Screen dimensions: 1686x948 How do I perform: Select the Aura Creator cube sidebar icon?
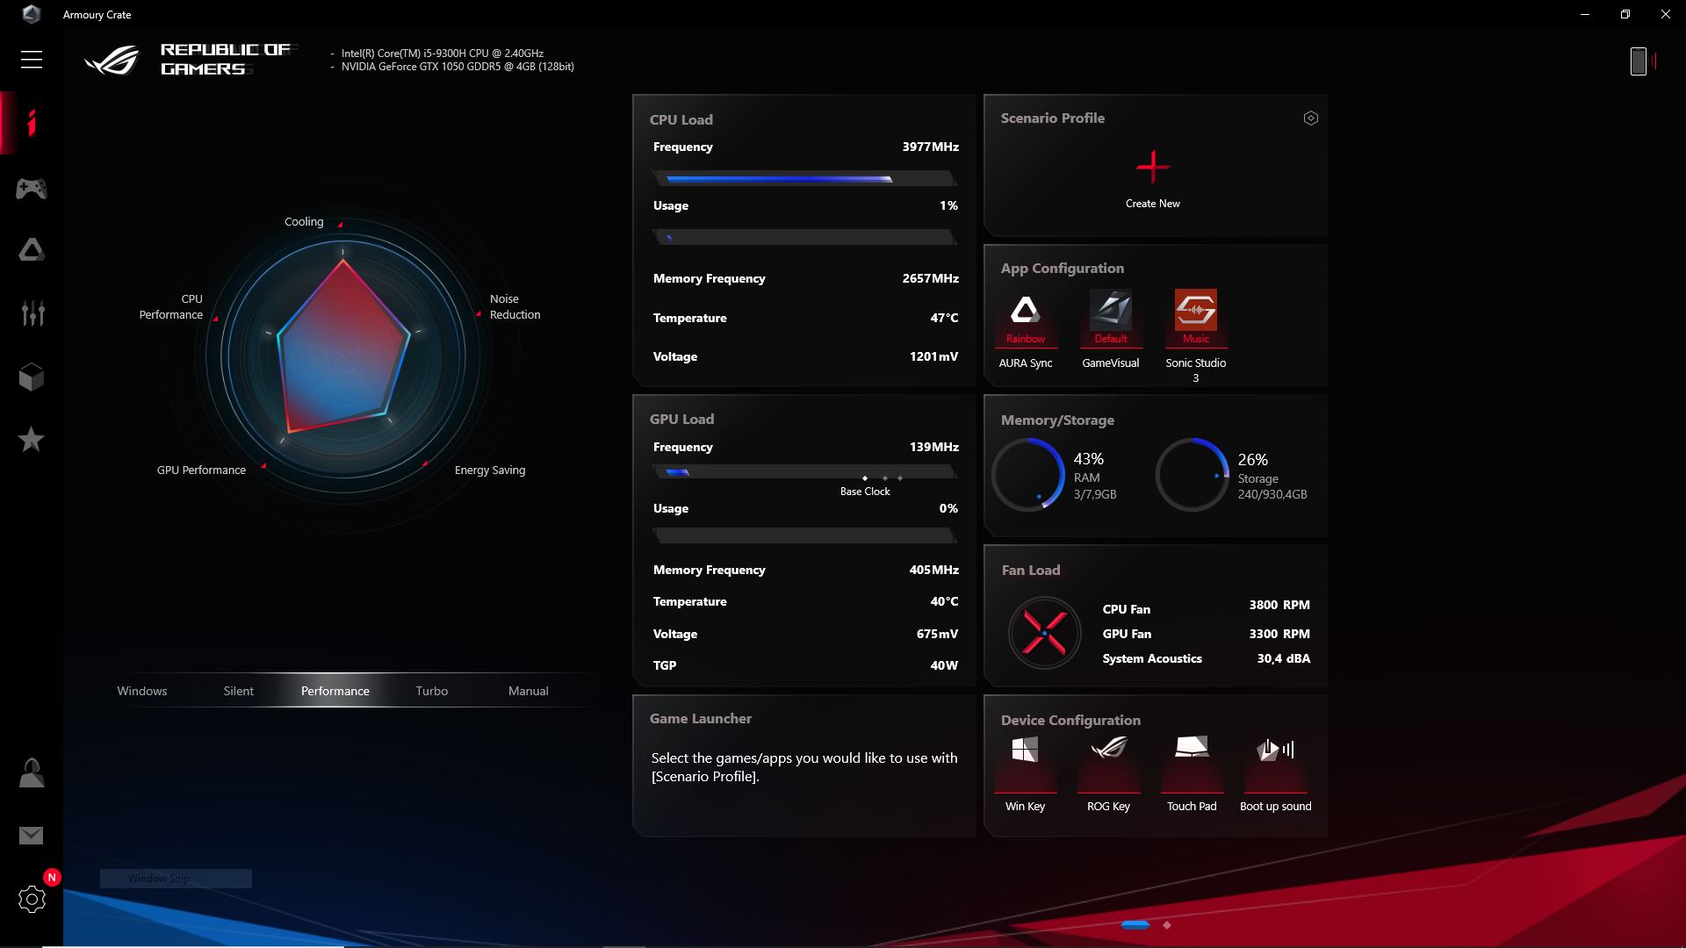click(32, 377)
